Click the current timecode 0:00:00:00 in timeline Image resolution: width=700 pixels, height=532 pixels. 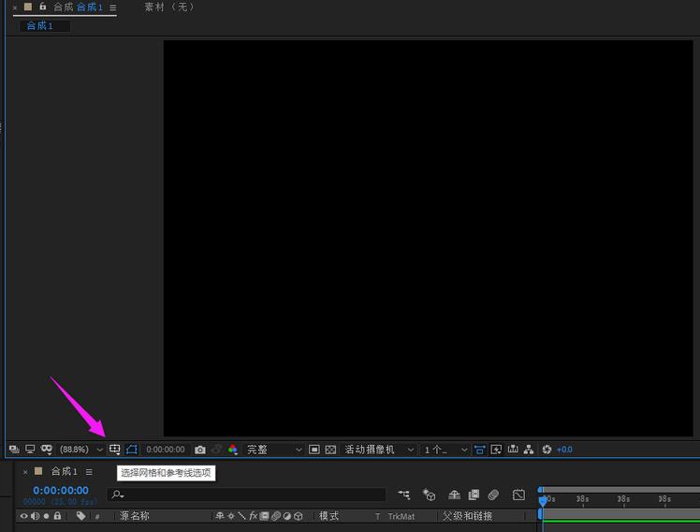point(61,490)
